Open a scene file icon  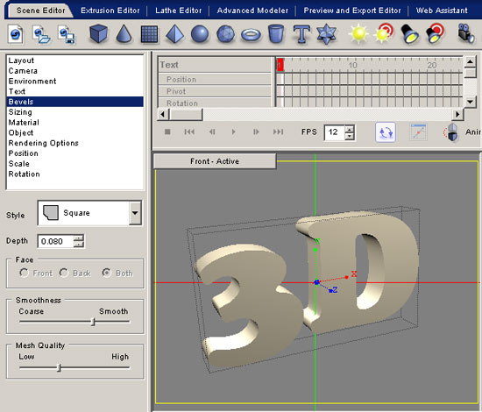pyautogui.click(x=41, y=34)
